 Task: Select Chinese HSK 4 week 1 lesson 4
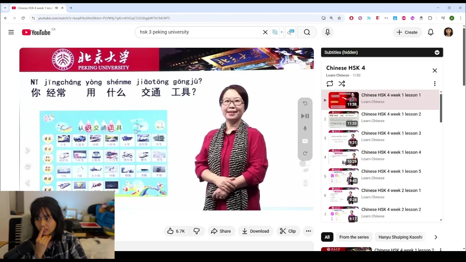click(x=380, y=157)
